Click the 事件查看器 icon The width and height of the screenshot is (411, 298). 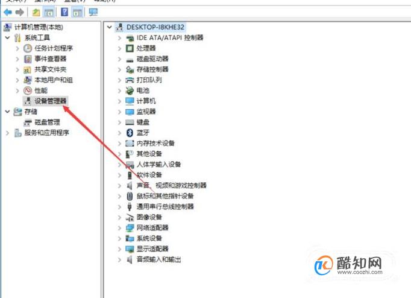pos(28,59)
